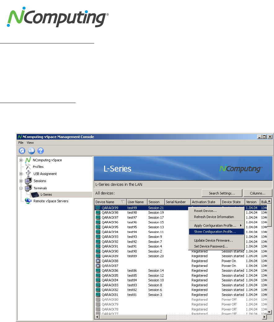Image resolution: width=274 pixels, height=322 pixels.
Task: Click the device icon beside QARACK93
Action: 98,237
